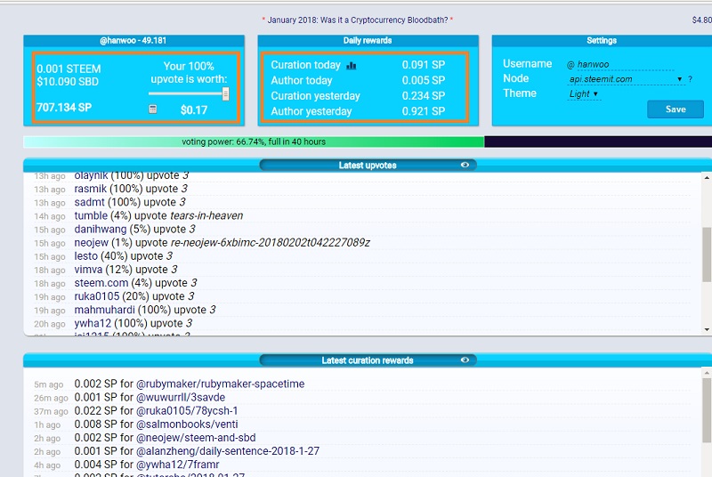This screenshot has width=712, height=477.
Task: Toggle the eye icon on Latest curation rewards header
Action: click(x=465, y=360)
